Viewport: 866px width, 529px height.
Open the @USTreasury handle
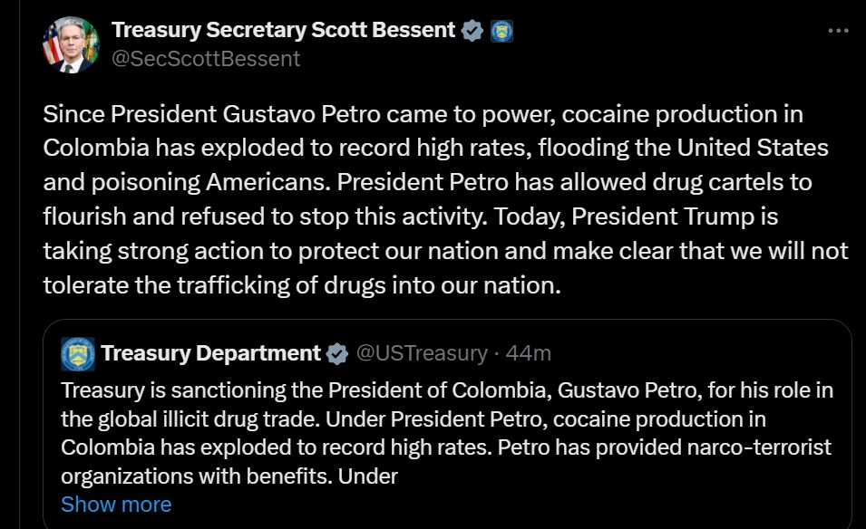coord(422,353)
